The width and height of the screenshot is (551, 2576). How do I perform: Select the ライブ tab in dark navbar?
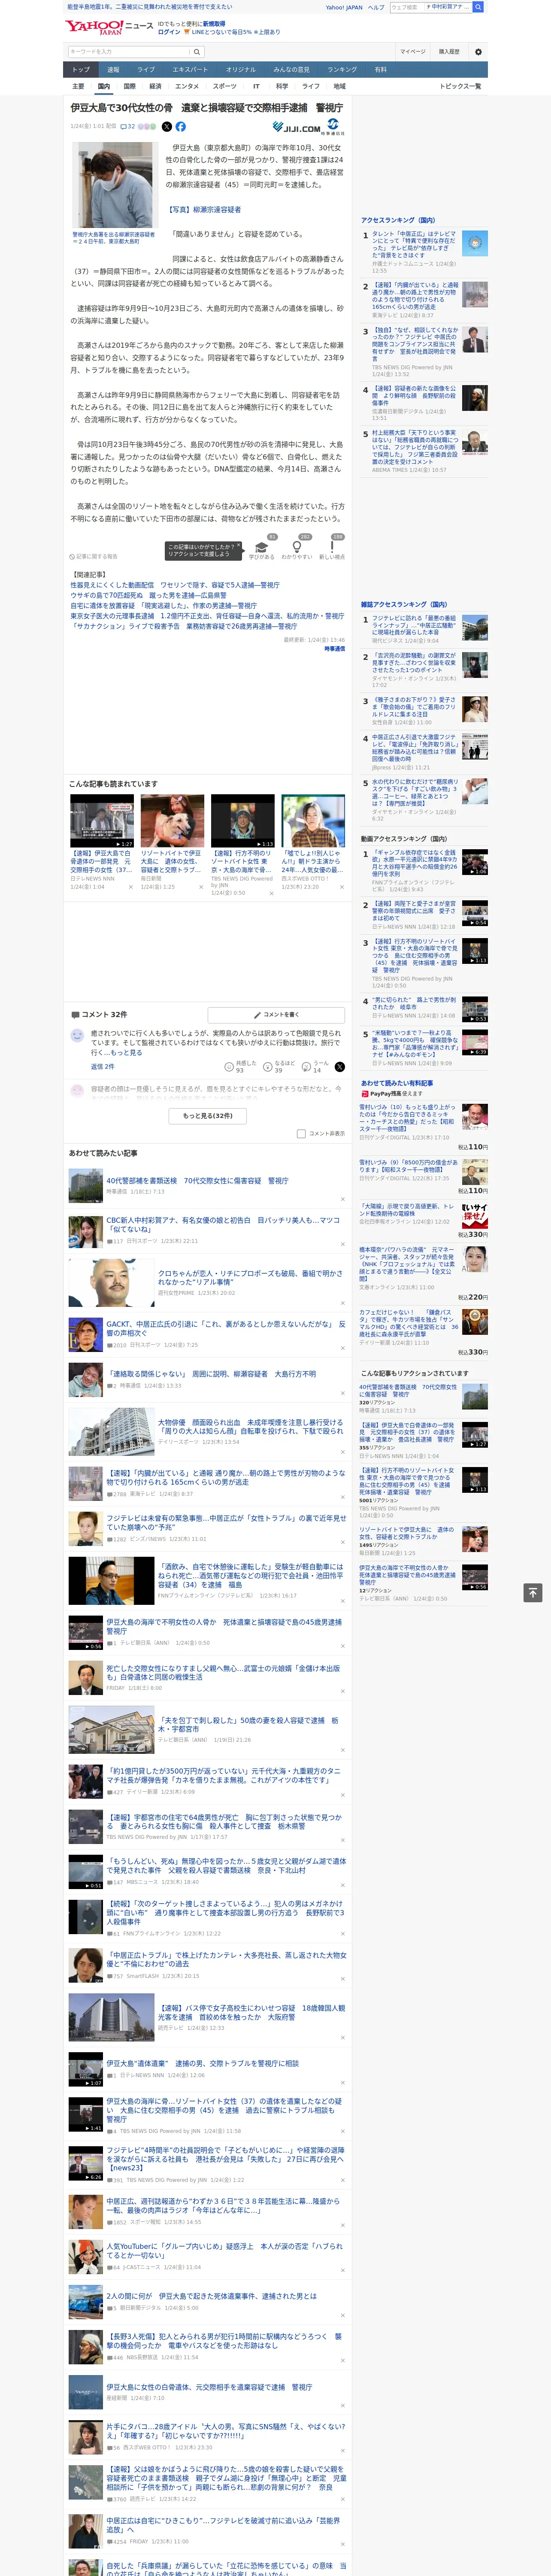tap(146, 69)
